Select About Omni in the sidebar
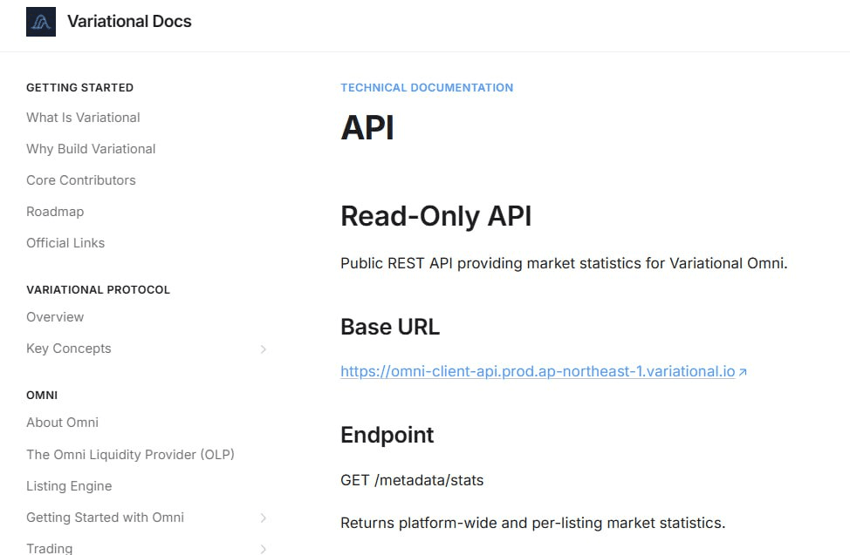The height and width of the screenshot is (555, 850). 62,423
